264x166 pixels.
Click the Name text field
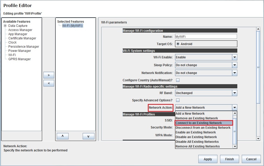[206, 37]
